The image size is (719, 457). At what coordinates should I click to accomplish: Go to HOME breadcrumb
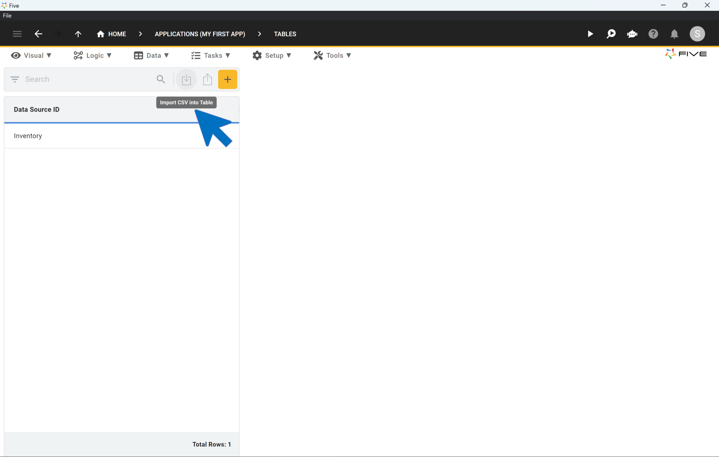click(x=112, y=34)
